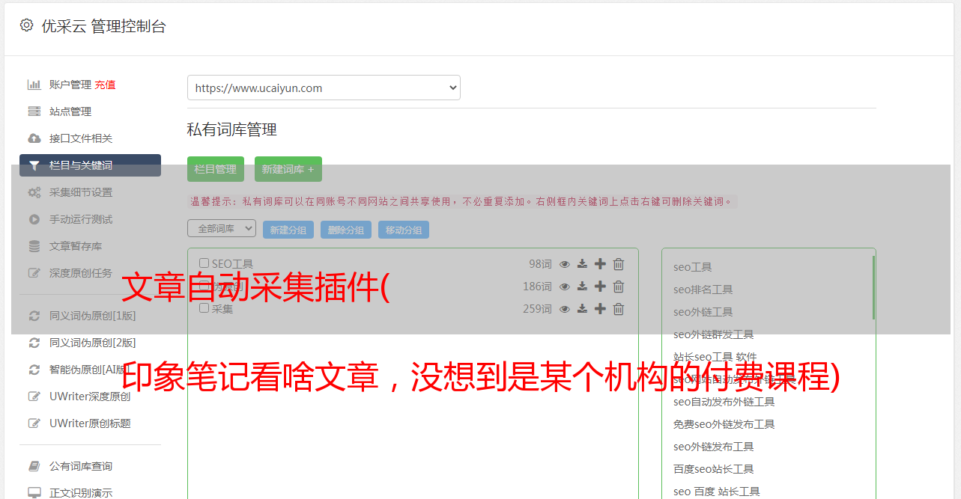Click the trash icon in the 186词 row
Viewport: 961px width, 499px height.
point(619,287)
